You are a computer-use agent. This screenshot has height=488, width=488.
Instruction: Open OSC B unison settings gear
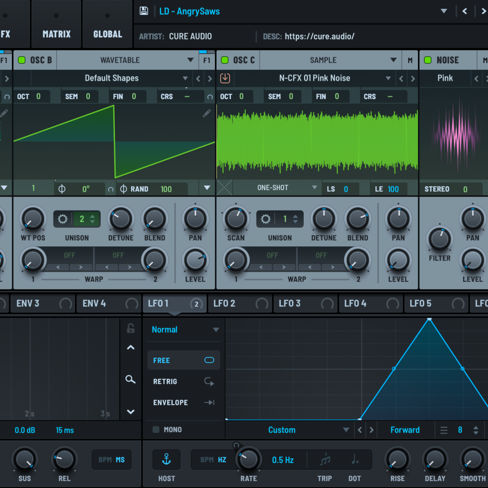[63, 219]
